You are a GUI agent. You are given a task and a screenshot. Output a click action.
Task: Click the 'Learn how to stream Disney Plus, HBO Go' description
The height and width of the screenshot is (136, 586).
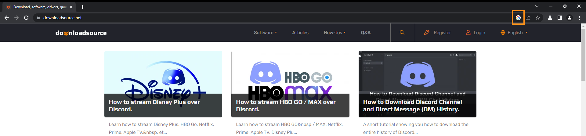[161, 128]
